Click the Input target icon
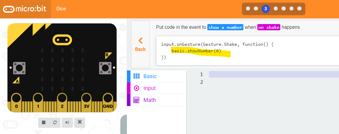The image size is (339, 134). pos(136,88)
